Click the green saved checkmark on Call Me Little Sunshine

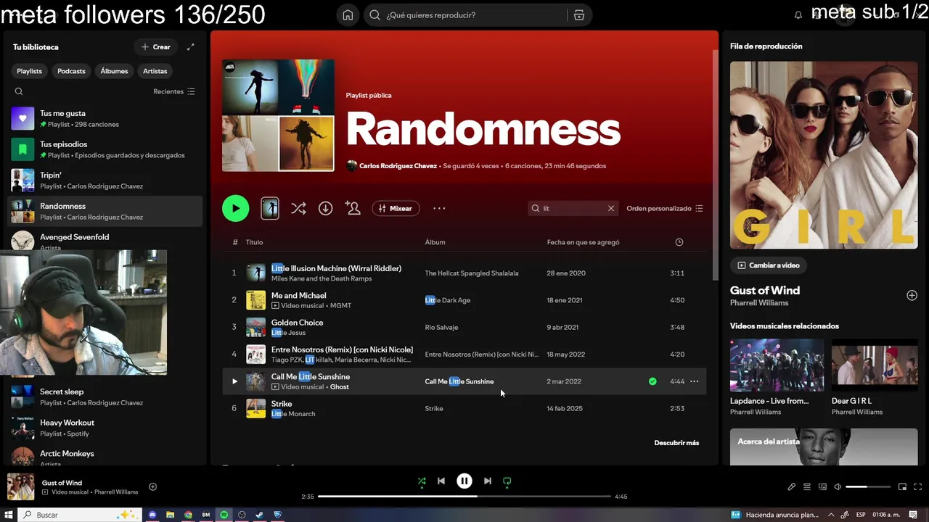(652, 381)
